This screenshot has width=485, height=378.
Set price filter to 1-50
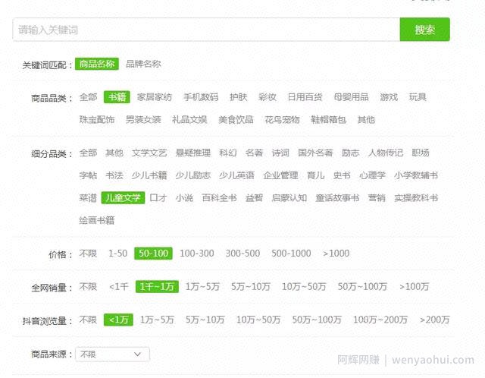[118, 254]
